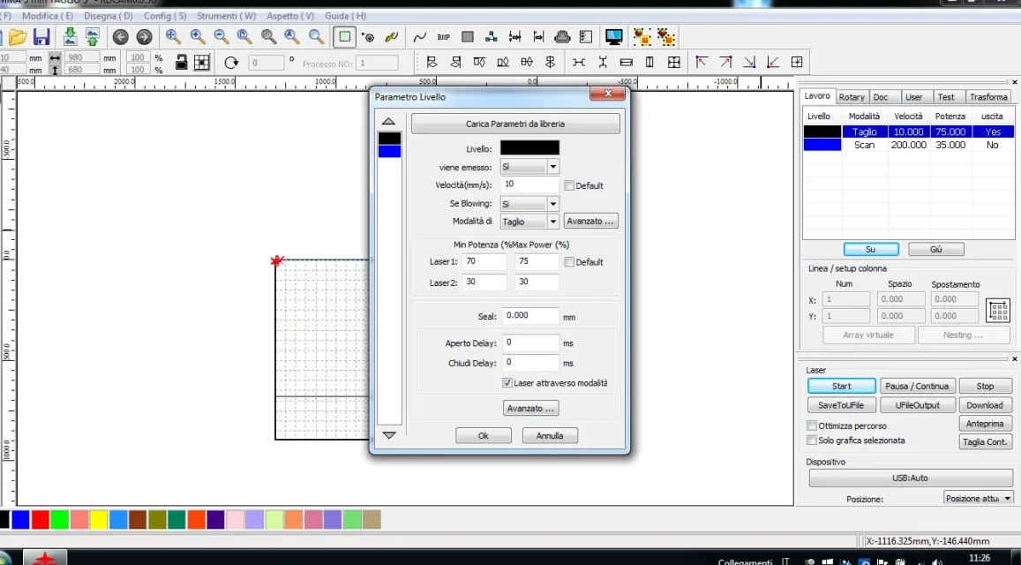Click the Aperto Delay input field
The image size is (1021, 565).
[x=529, y=343]
